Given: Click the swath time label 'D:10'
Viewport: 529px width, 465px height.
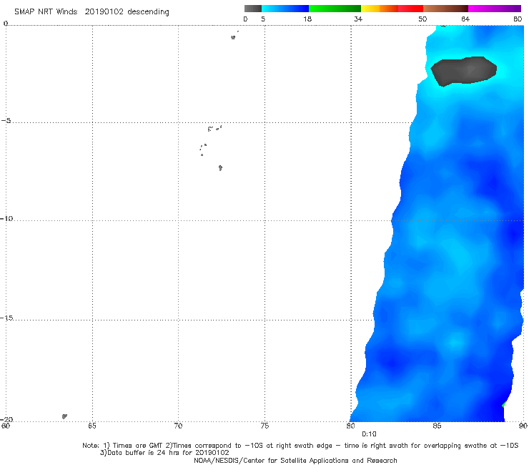Looking at the screenshot, I should point(369,434).
